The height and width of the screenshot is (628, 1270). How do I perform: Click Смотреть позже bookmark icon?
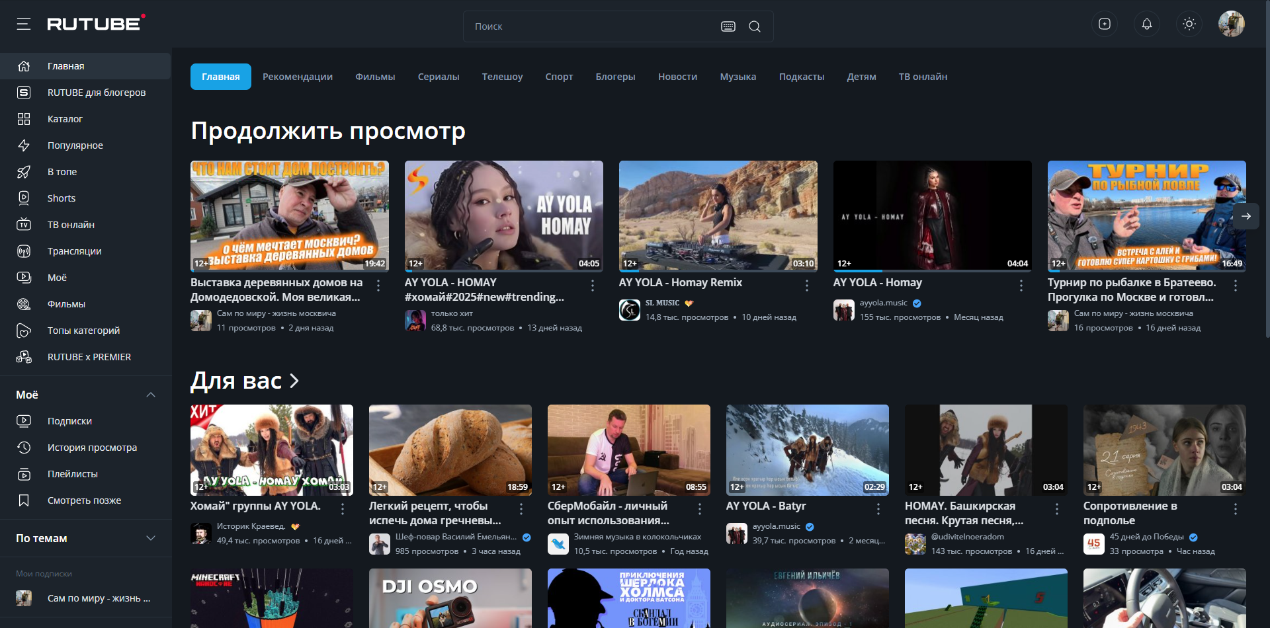pos(24,500)
